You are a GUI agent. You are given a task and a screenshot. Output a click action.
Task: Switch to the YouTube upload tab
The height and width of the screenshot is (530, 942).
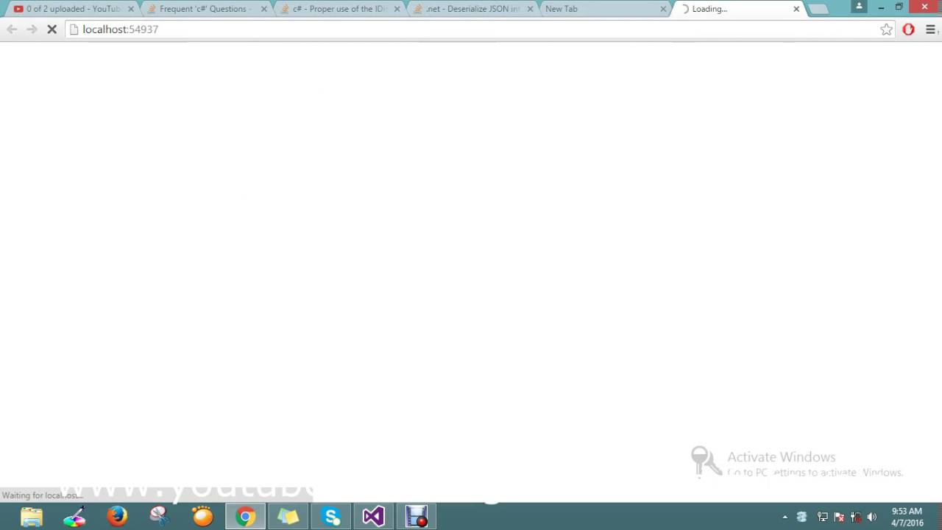tap(67, 9)
